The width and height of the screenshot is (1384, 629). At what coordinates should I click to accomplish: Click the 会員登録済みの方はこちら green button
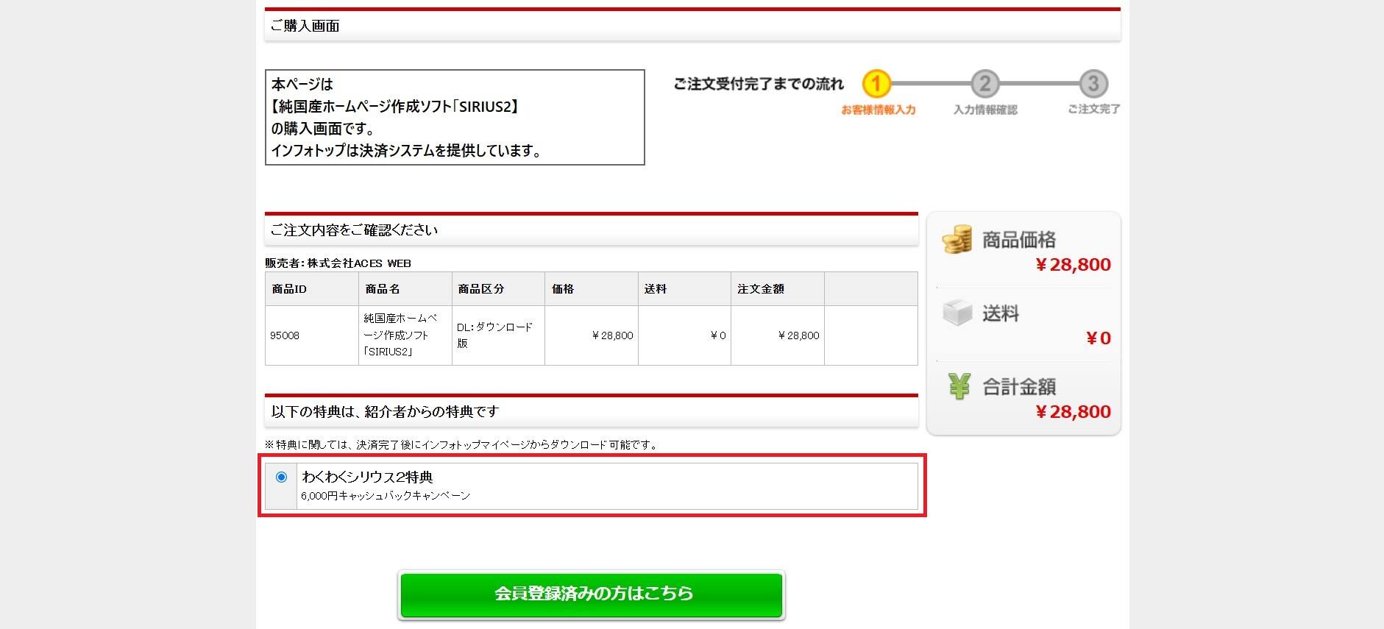click(592, 594)
